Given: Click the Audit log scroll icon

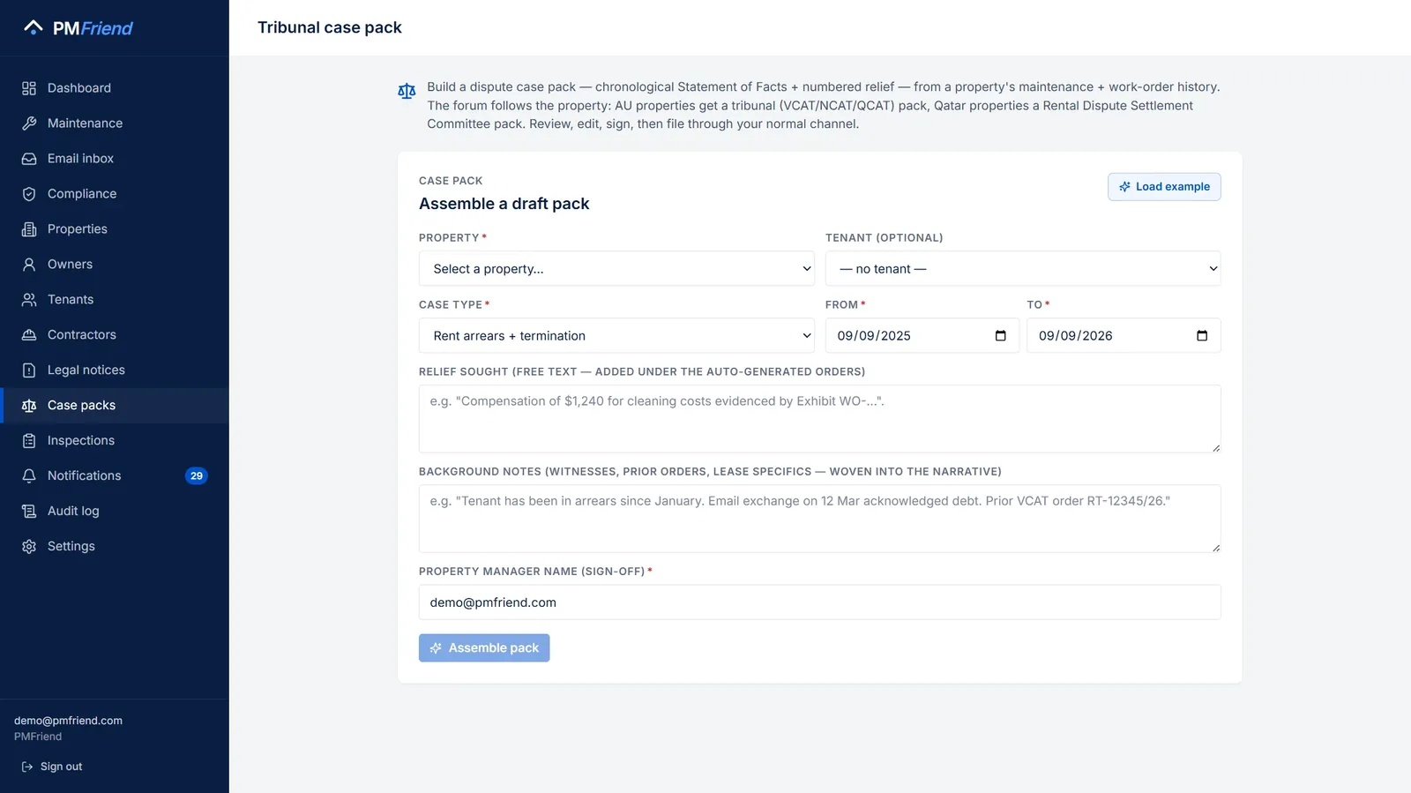Looking at the screenshot, I should click(29, 511).
